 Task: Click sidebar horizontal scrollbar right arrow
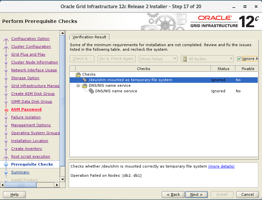(57, 185)
